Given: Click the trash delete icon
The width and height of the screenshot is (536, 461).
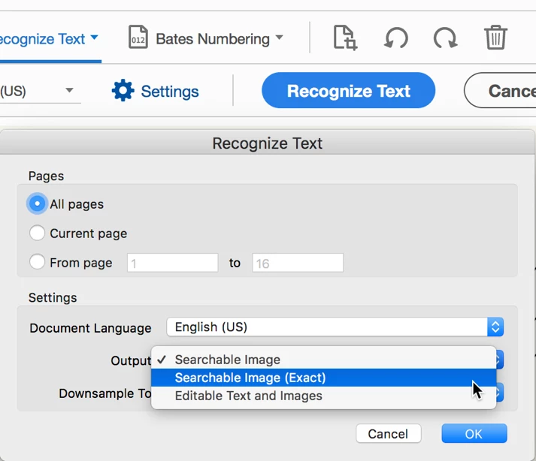Looking at the screenshot, I should pos(495,38).
